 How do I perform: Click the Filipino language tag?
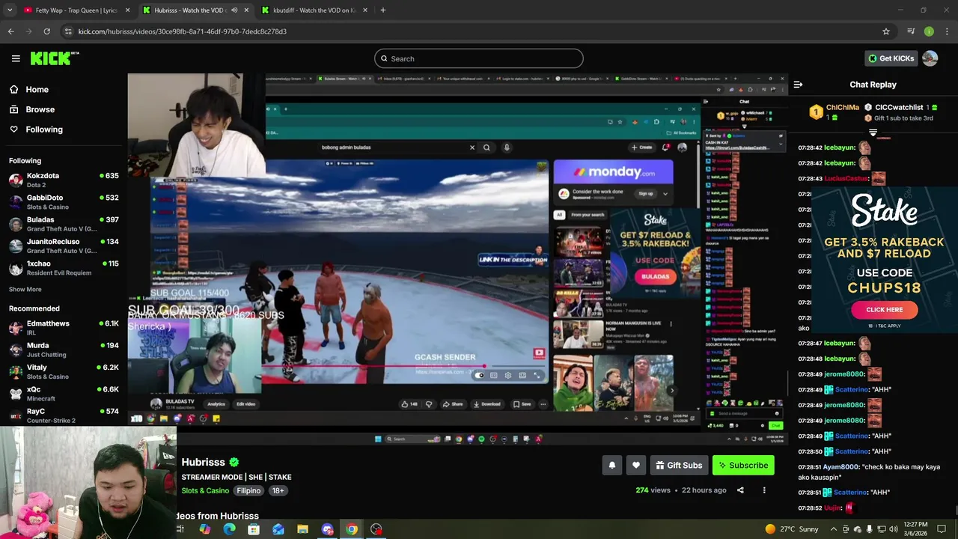point(248,490)
